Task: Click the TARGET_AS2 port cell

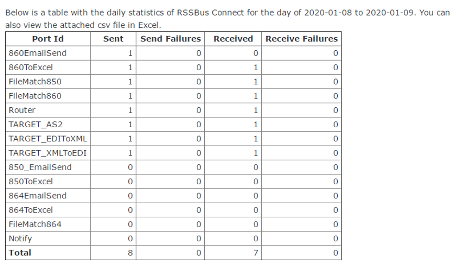Action: (48, 125)
